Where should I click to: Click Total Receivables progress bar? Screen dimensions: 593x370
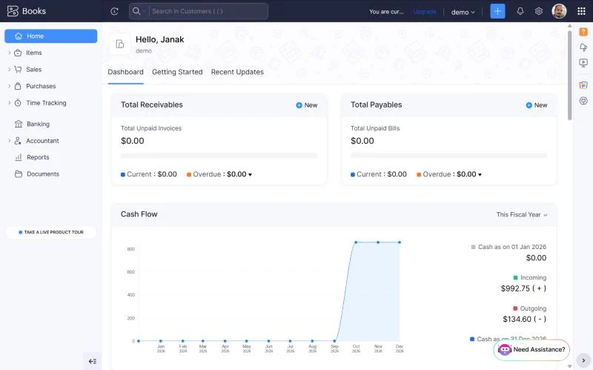[x=219, y=156]
